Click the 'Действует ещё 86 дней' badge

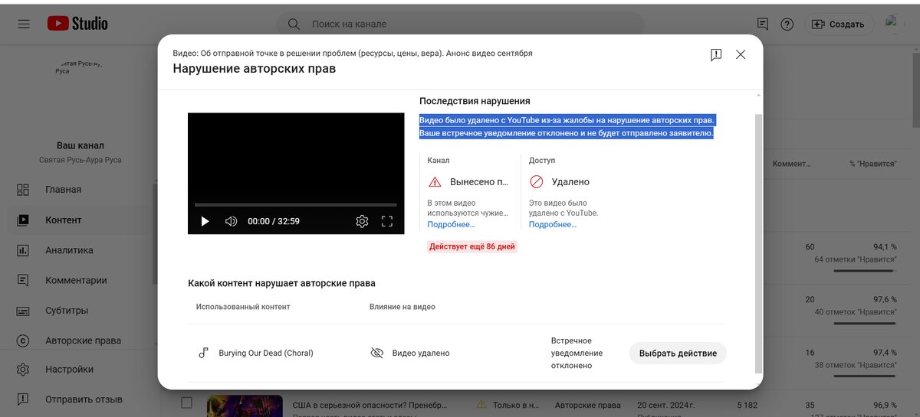[x=472, y=246]
